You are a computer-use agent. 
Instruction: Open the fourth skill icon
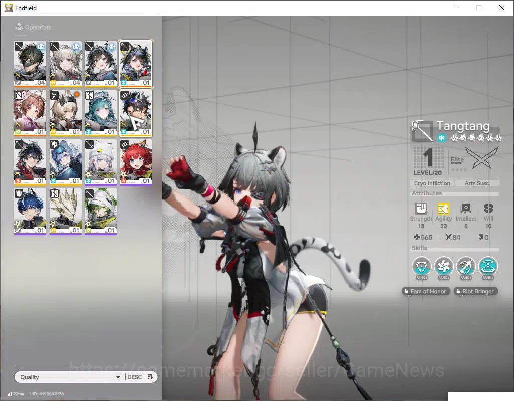tap(488, 266)
